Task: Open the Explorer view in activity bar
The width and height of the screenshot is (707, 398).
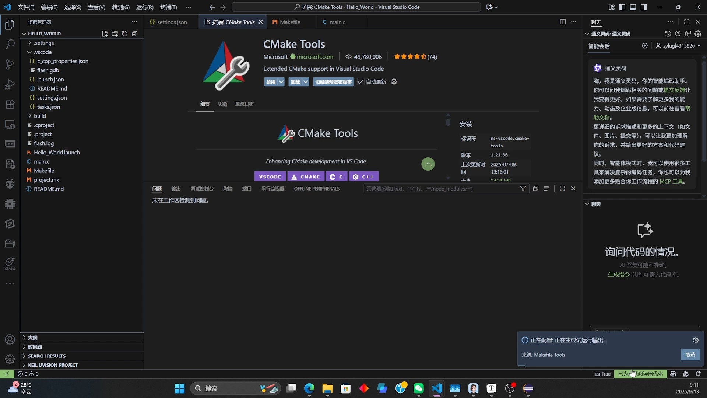Action: 10,25
